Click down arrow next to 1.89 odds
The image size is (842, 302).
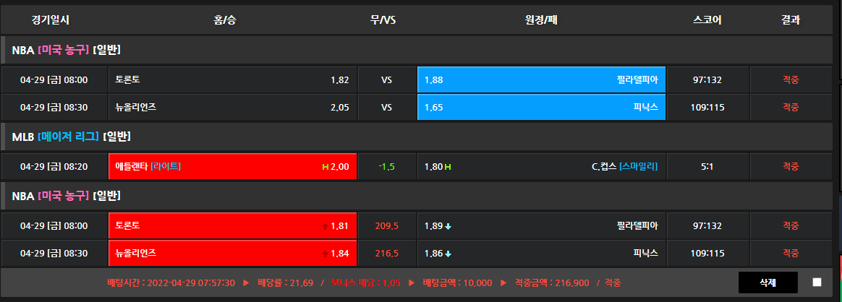pos(448,226)
